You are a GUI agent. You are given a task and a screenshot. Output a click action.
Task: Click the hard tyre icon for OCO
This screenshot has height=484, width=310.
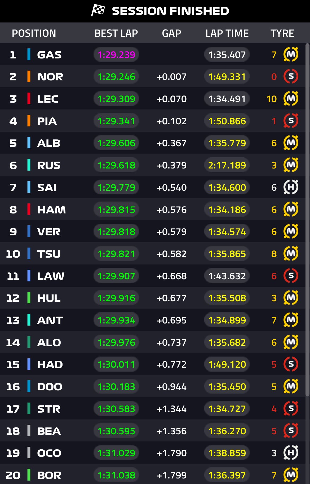pos(291,453)
